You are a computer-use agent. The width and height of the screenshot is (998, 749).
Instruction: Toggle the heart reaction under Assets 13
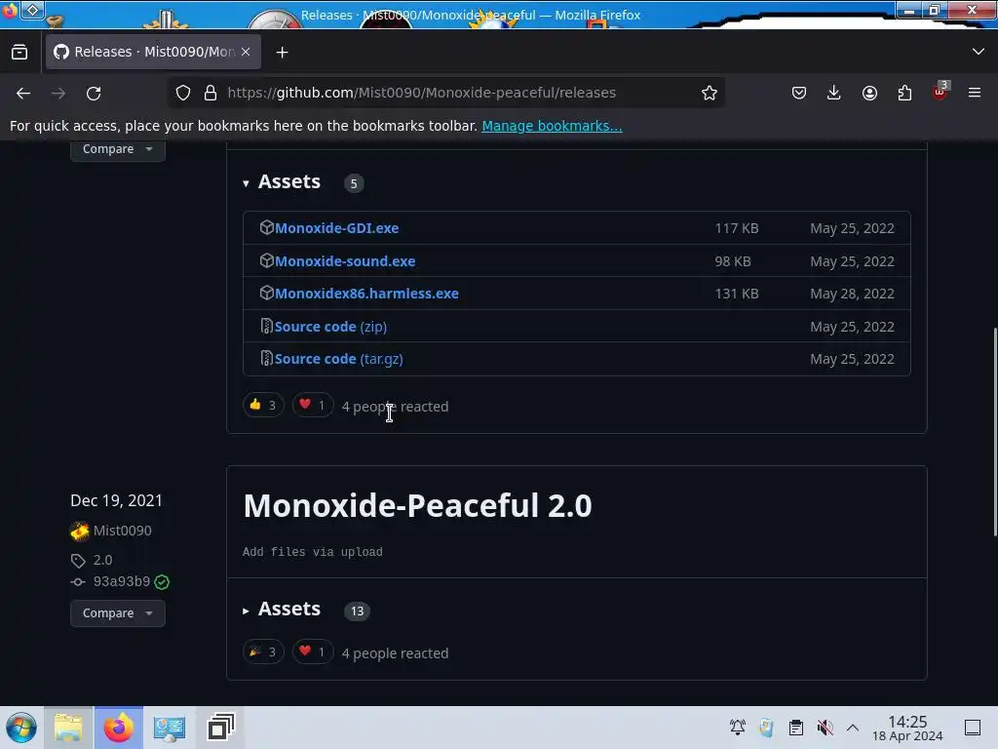tap(313, 652)
